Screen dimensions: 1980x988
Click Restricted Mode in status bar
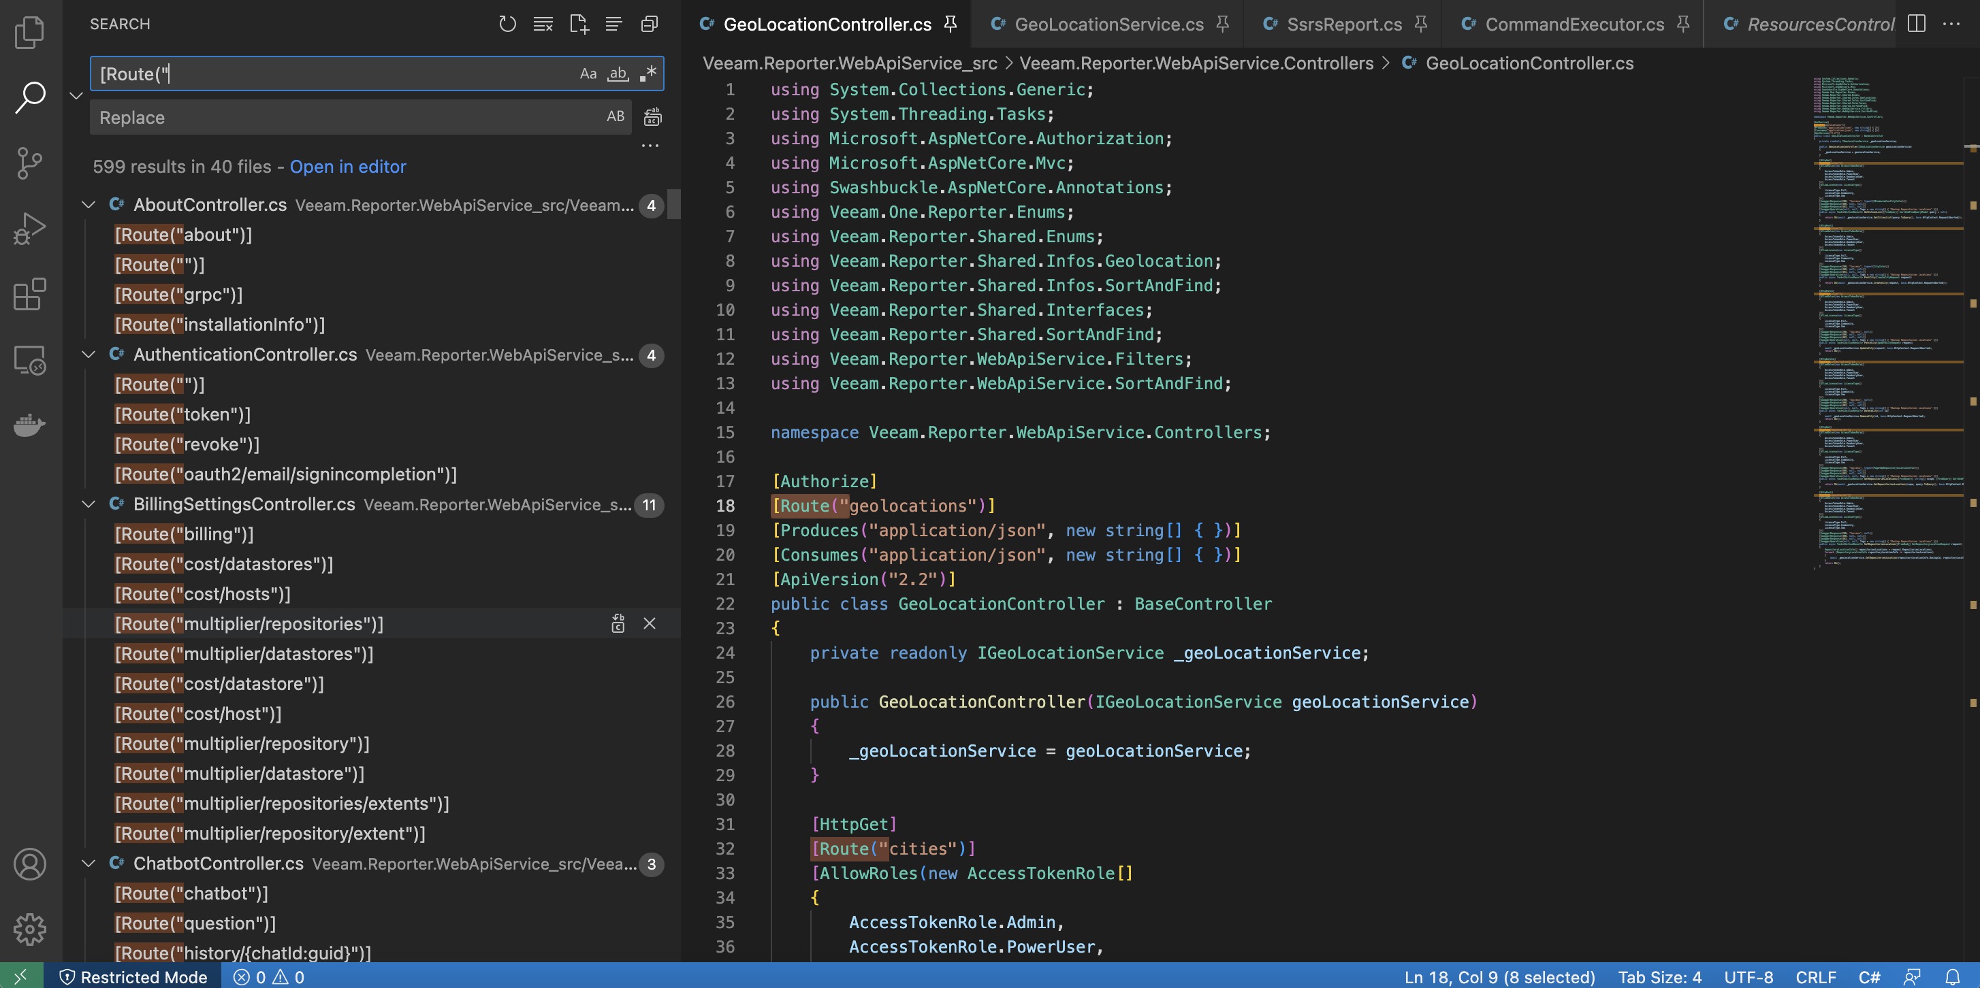(132, 976)
